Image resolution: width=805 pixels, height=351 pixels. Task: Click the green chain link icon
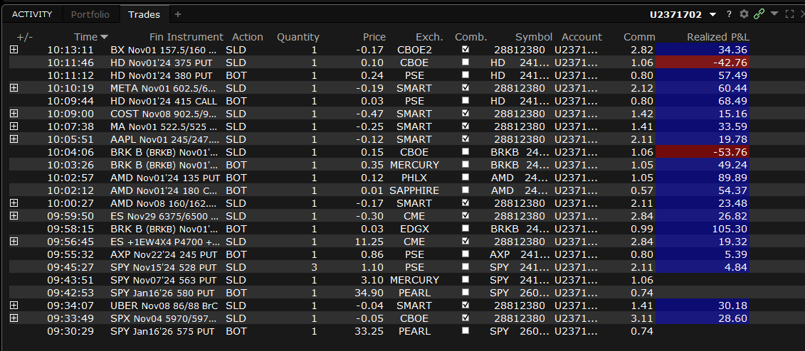point(759,14)
